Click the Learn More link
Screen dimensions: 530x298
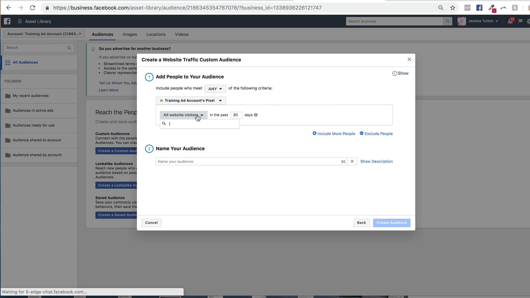pyautogui.click(x=108, y=90)
